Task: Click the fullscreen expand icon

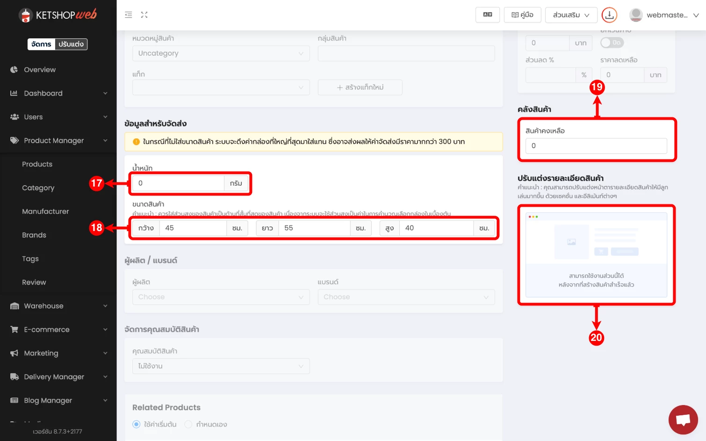Action: pyautogui.click(x=144, y=15)
